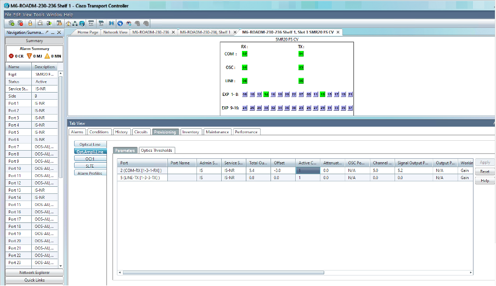Select the SLTE side tab
The height and width of the screenshot is (286, 496).
[90, 166]
